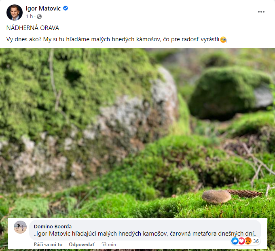Click the heart reaction icon on comment
This screenshot has width=275, height=251.
tap(241, 241)
